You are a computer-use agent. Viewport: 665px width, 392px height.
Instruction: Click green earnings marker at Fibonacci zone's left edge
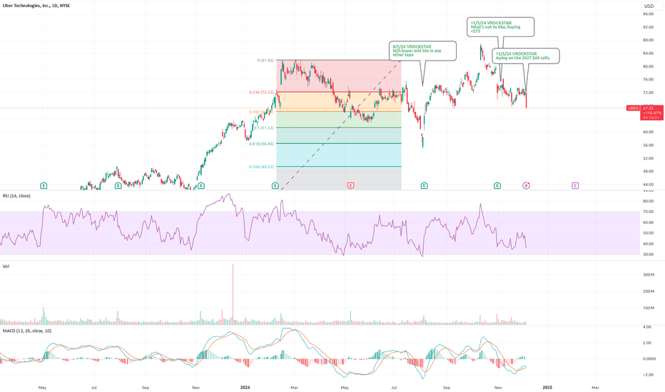pos(275,185)
